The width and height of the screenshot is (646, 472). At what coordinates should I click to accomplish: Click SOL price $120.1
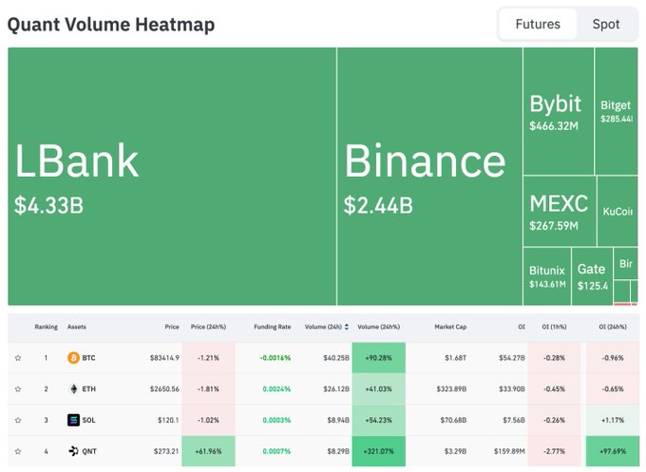pyautogui.click(x=168, y=420)
